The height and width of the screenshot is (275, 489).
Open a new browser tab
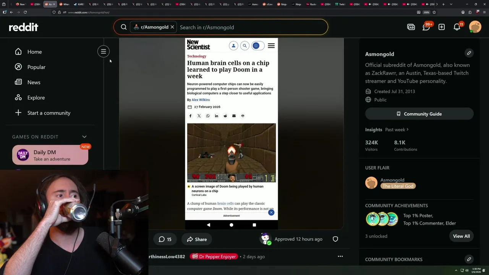coord(443,4)
